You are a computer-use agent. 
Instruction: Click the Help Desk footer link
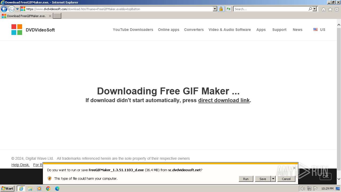click(x=21, y=165)
